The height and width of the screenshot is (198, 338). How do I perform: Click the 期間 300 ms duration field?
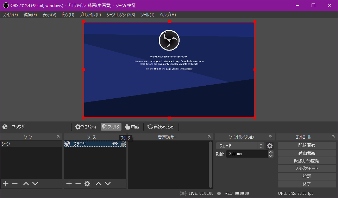(x=247, y=154)
